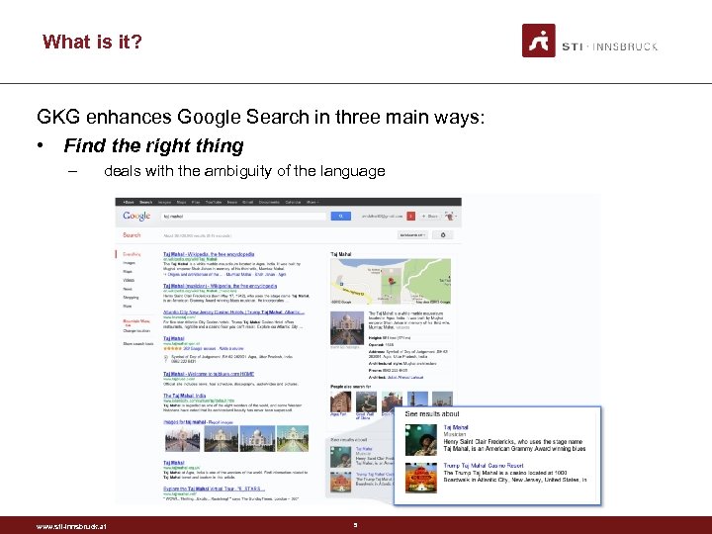Select Shopping in the left search sidebar
712x534 pixels.
[131, 298]
